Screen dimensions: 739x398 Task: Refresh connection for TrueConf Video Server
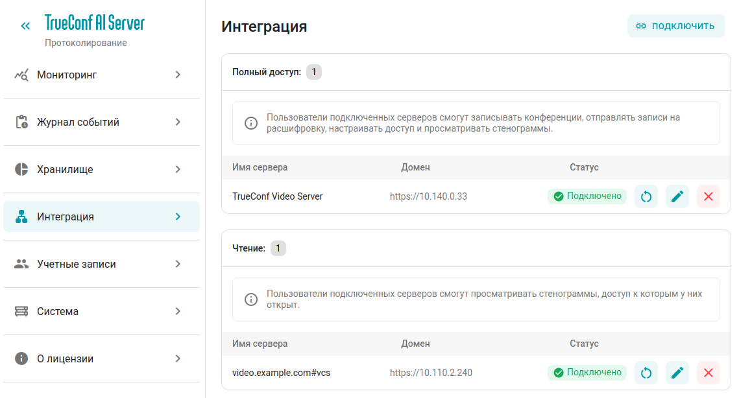[646, 196]
